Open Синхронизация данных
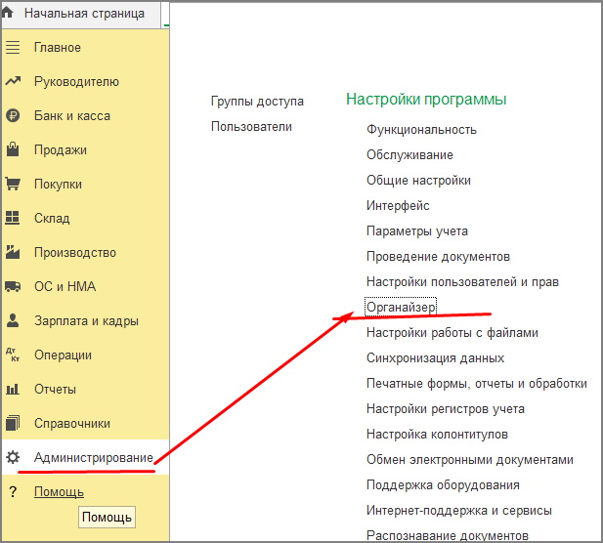603x543 pixels. point(435,357)
